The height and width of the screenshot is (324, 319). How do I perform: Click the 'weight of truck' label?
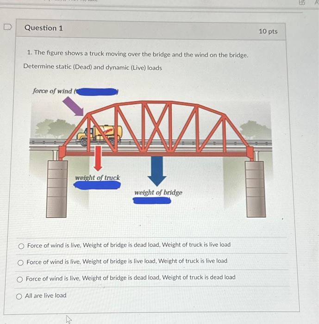[97, 177]
